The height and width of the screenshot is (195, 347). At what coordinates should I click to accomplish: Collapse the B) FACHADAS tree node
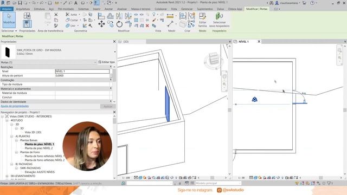[x=12, y=164]
